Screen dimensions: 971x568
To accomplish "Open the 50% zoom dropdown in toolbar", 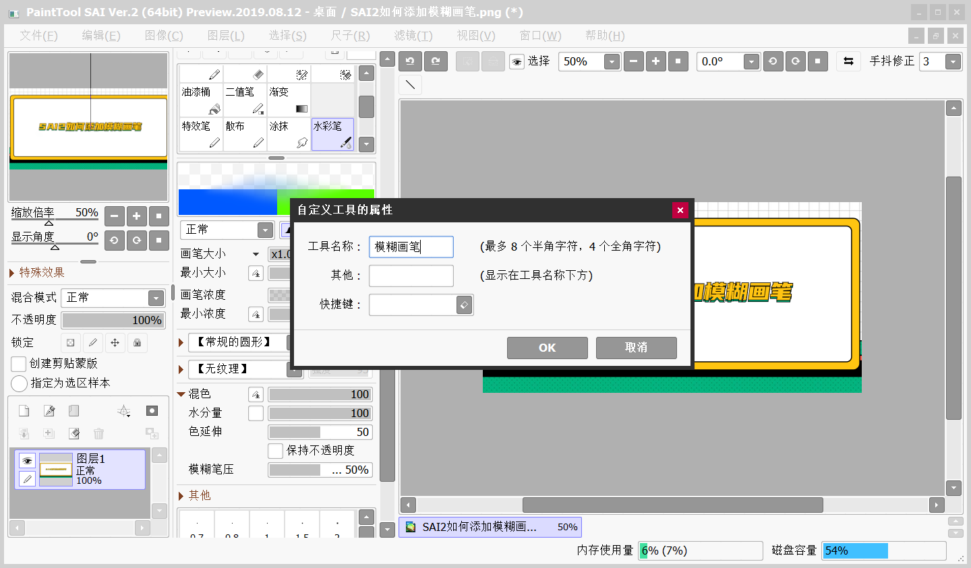I will coord(612,62).
